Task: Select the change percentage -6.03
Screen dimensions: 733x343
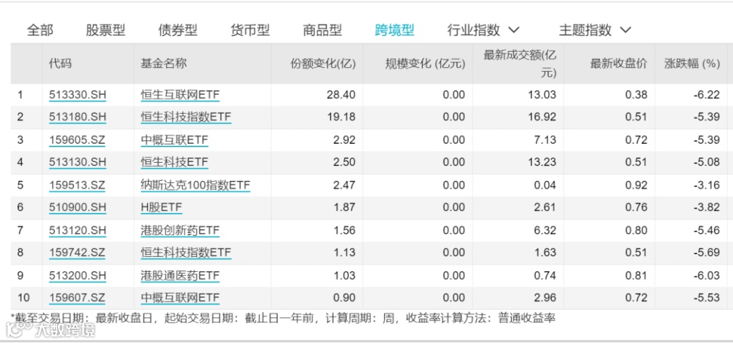Action: pyautogui.click(x=707, y=276)
